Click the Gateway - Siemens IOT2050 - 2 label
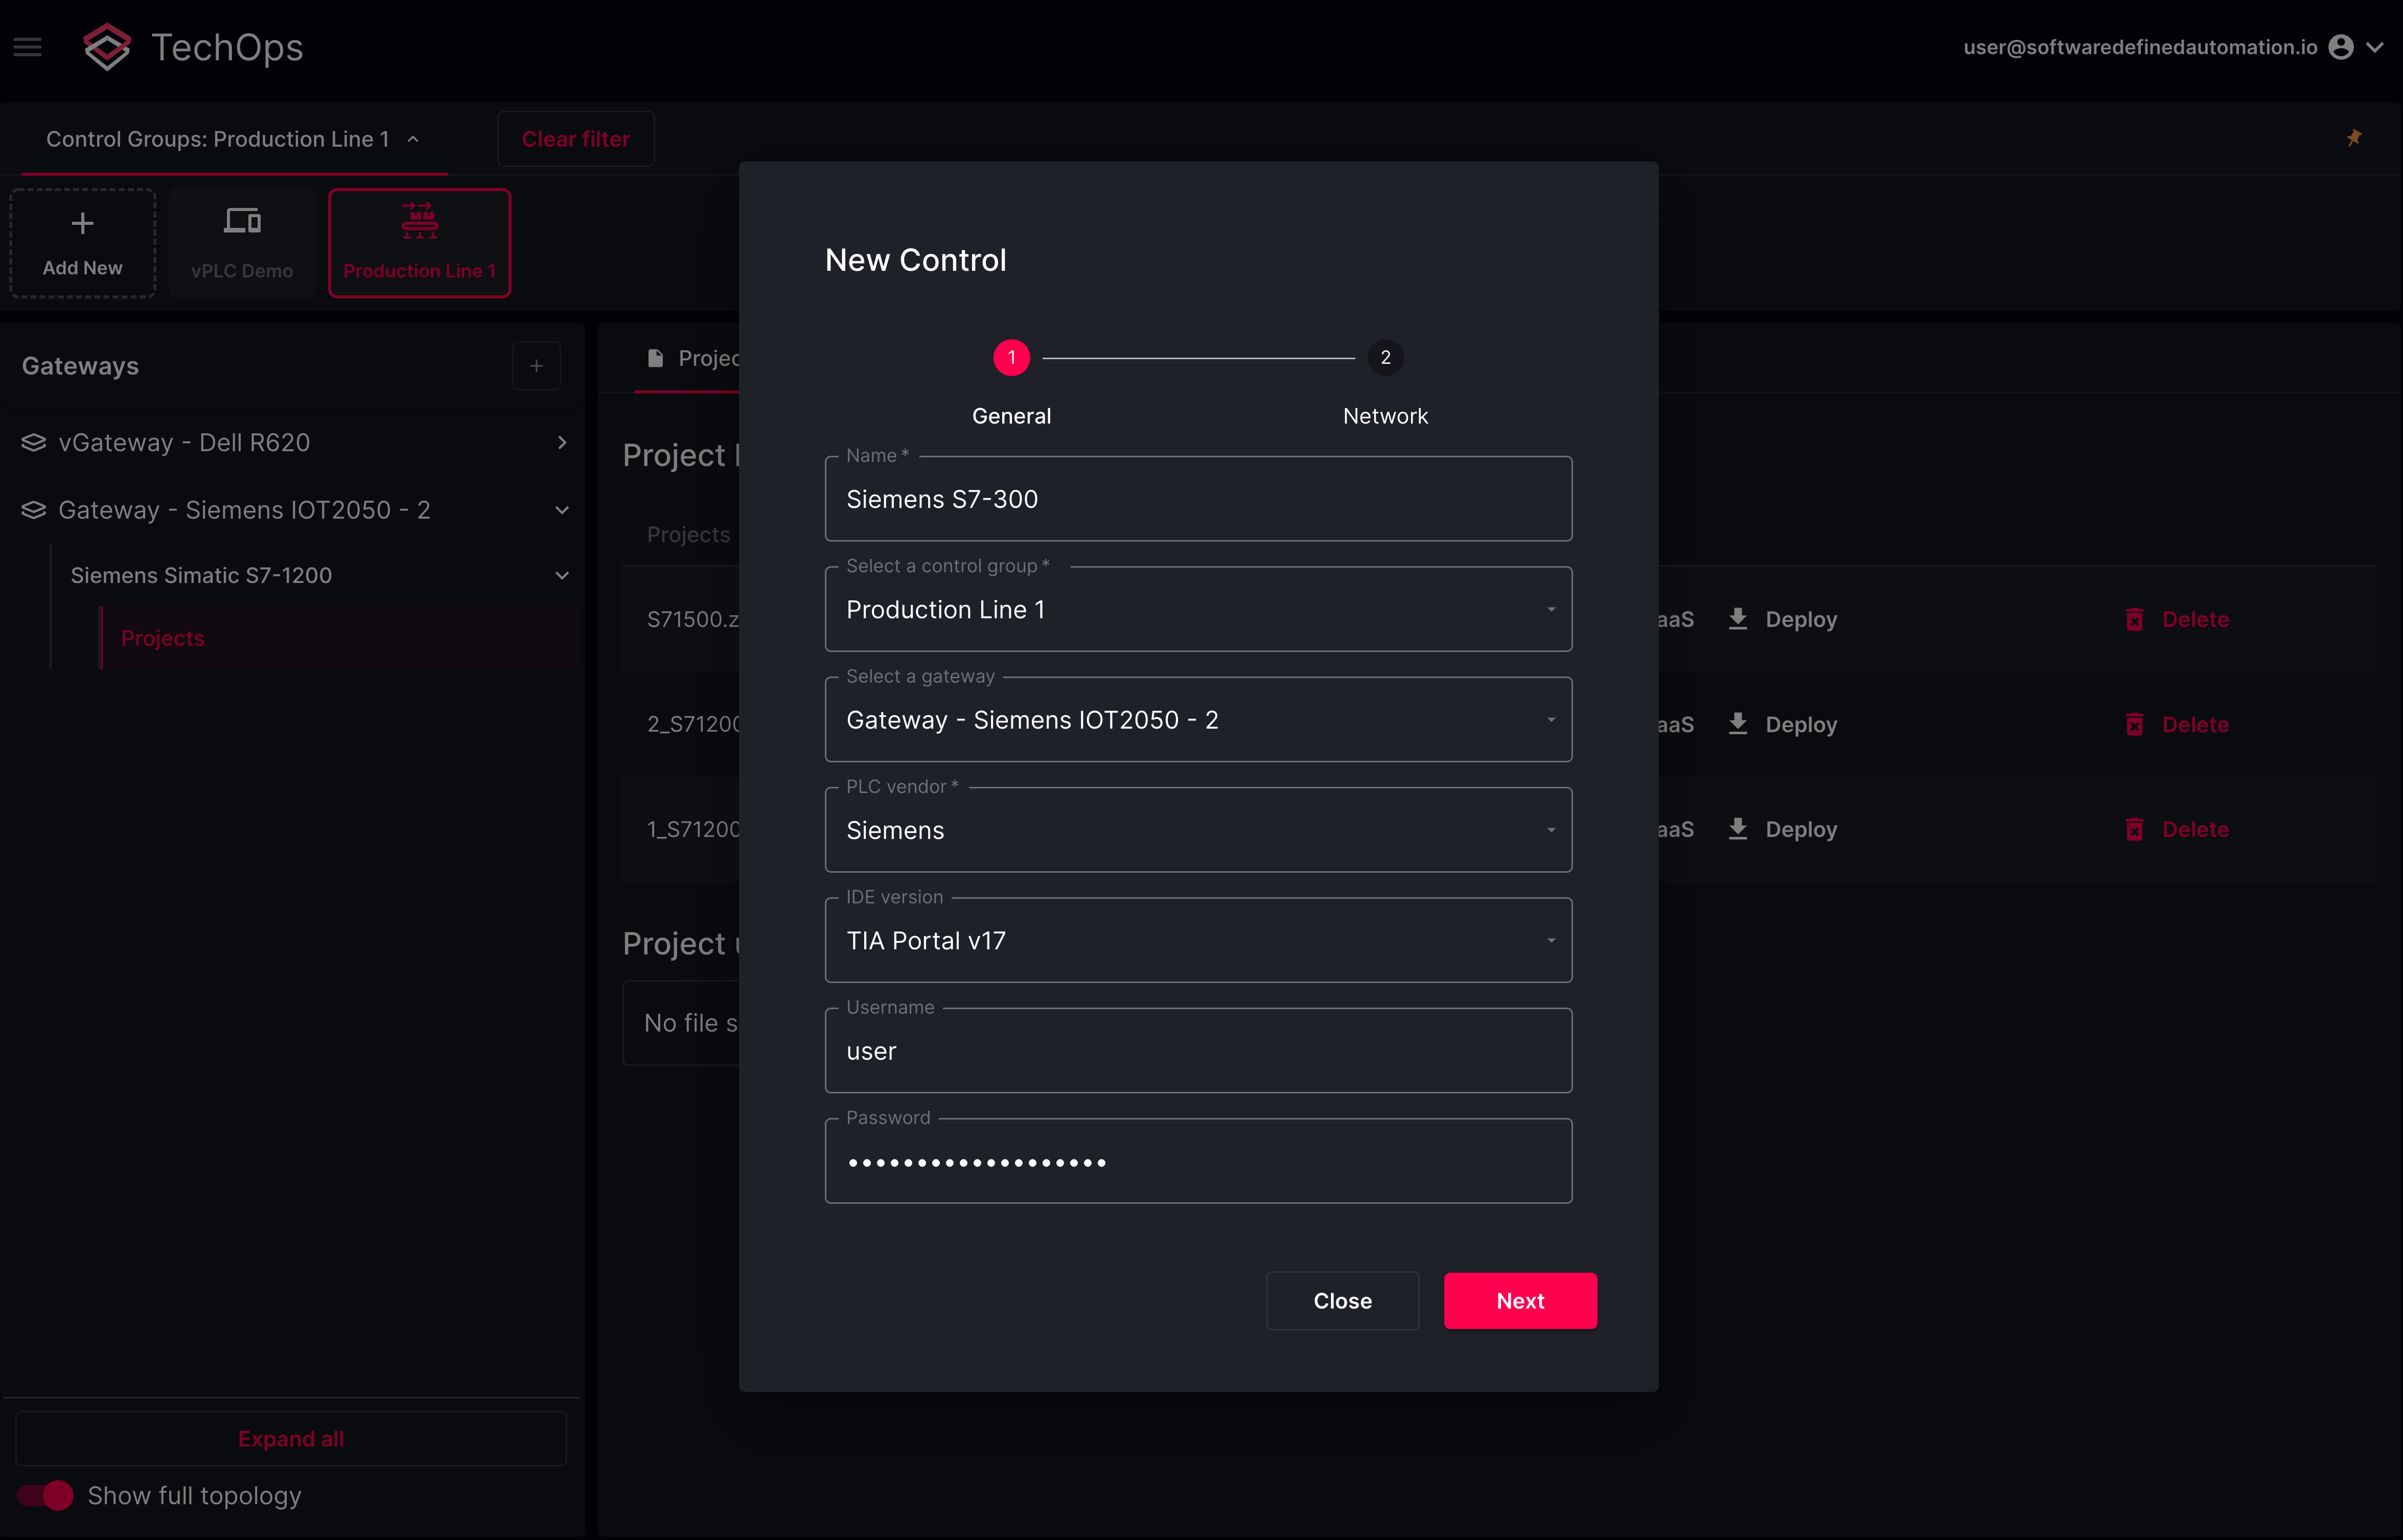The width and height of the screenshot is (2403, 1540). tap(244, 510)
